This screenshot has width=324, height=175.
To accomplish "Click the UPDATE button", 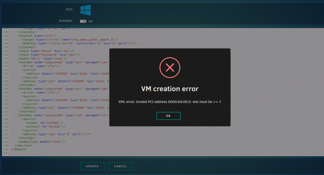I will pyautogui.click(x=92, y=166).
